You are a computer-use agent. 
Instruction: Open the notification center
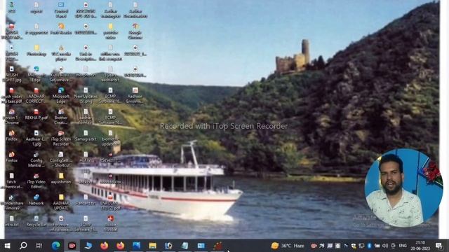pos(439,246)
